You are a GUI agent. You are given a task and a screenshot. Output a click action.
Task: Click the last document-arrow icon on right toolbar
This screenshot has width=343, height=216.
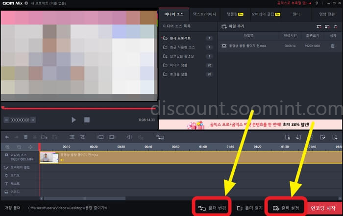(335, 137)
